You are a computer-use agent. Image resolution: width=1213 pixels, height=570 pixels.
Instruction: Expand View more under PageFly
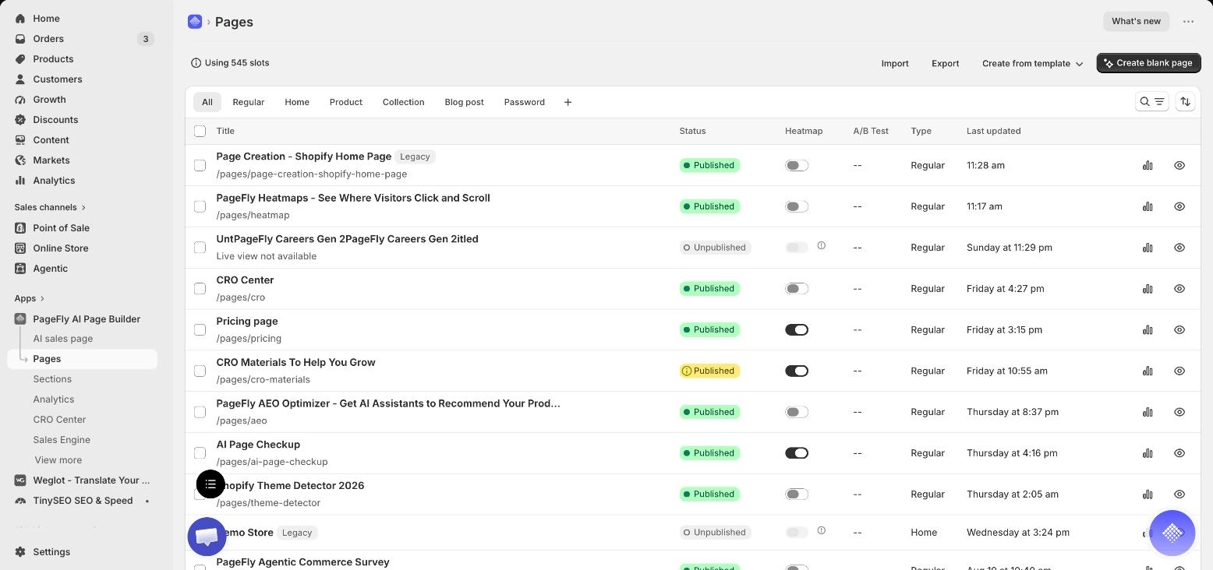(x=58, y=459)
